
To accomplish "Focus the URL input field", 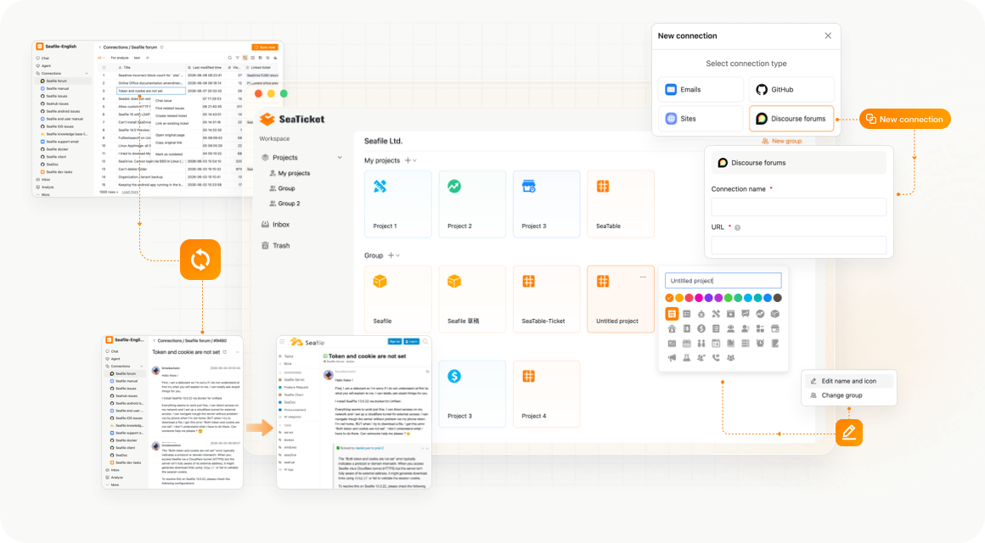I will (x=798, y=245).
